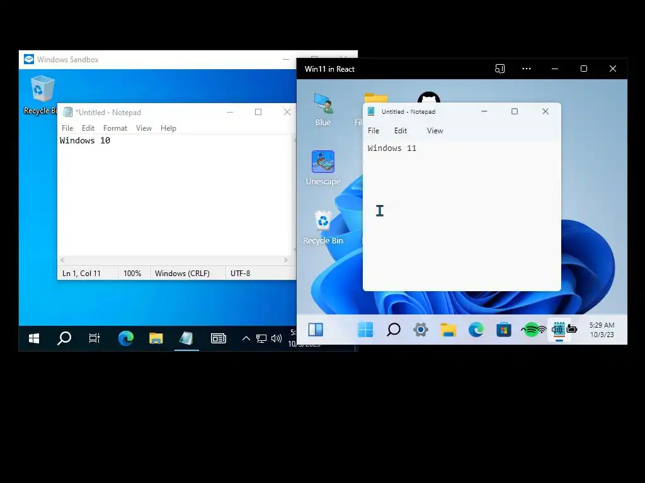Launch Edge from the Windows 10 taskbar
This screenshot has width=645, height=483.
(x=125, y=338)
